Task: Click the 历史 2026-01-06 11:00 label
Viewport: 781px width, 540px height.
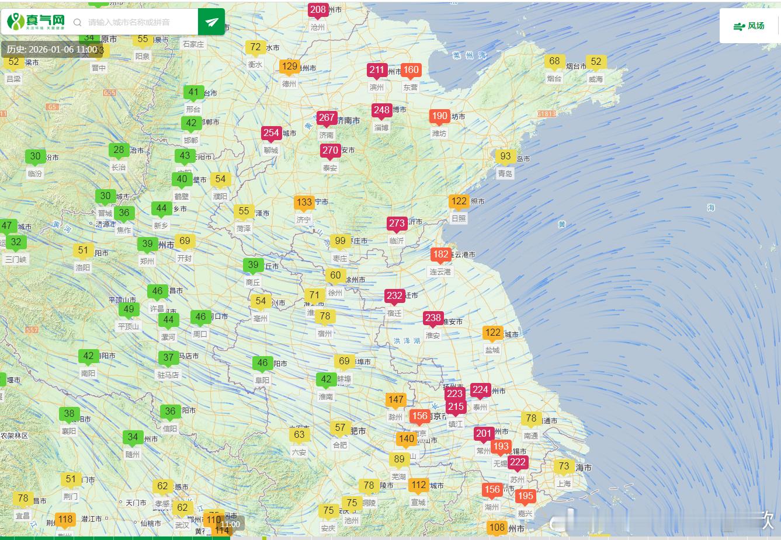Action: click(51, 50)
